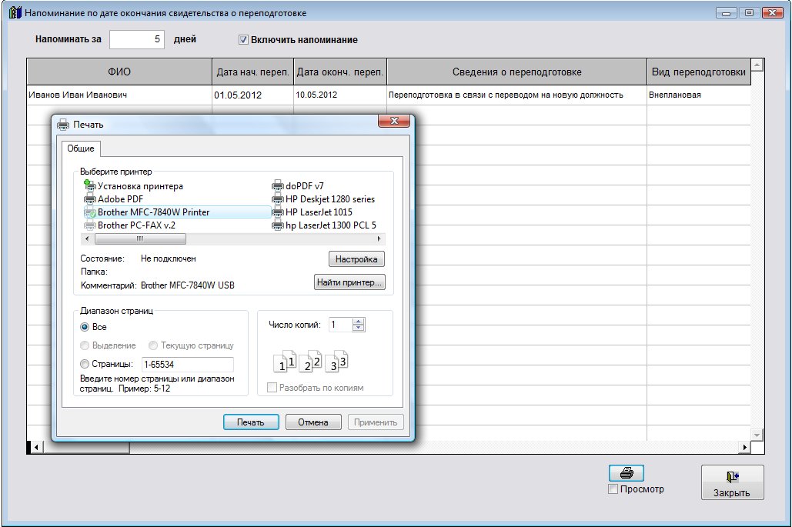
Task: Click the Внеплановая cell
Action: coord(699,95)
